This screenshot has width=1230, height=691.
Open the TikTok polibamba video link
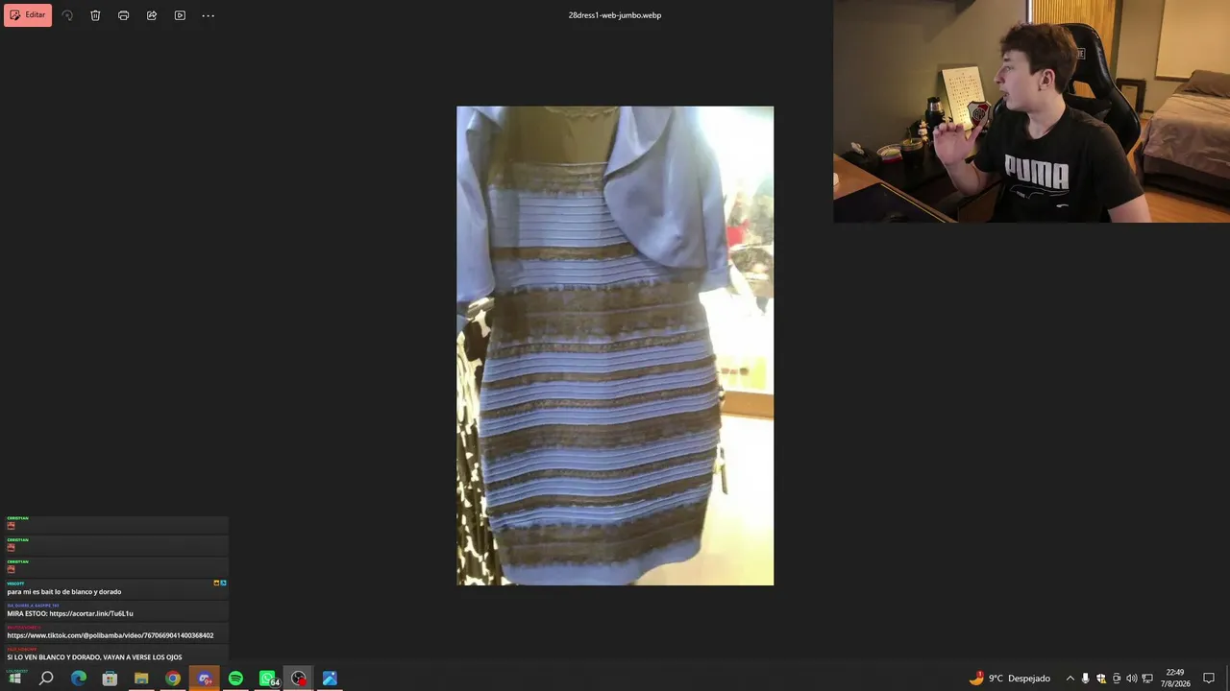pyautogui.click(x=111, y=635)
